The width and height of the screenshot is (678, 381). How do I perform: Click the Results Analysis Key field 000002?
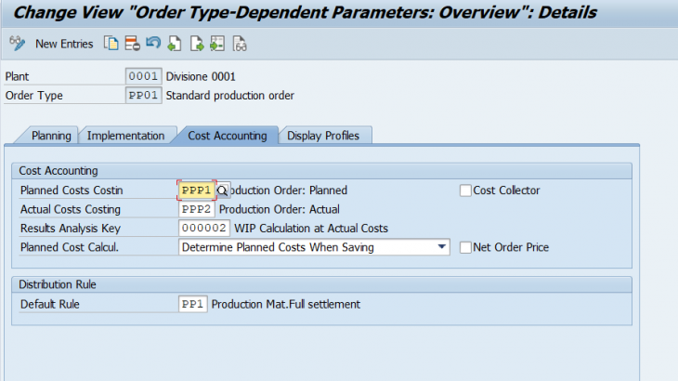[204, 228]
